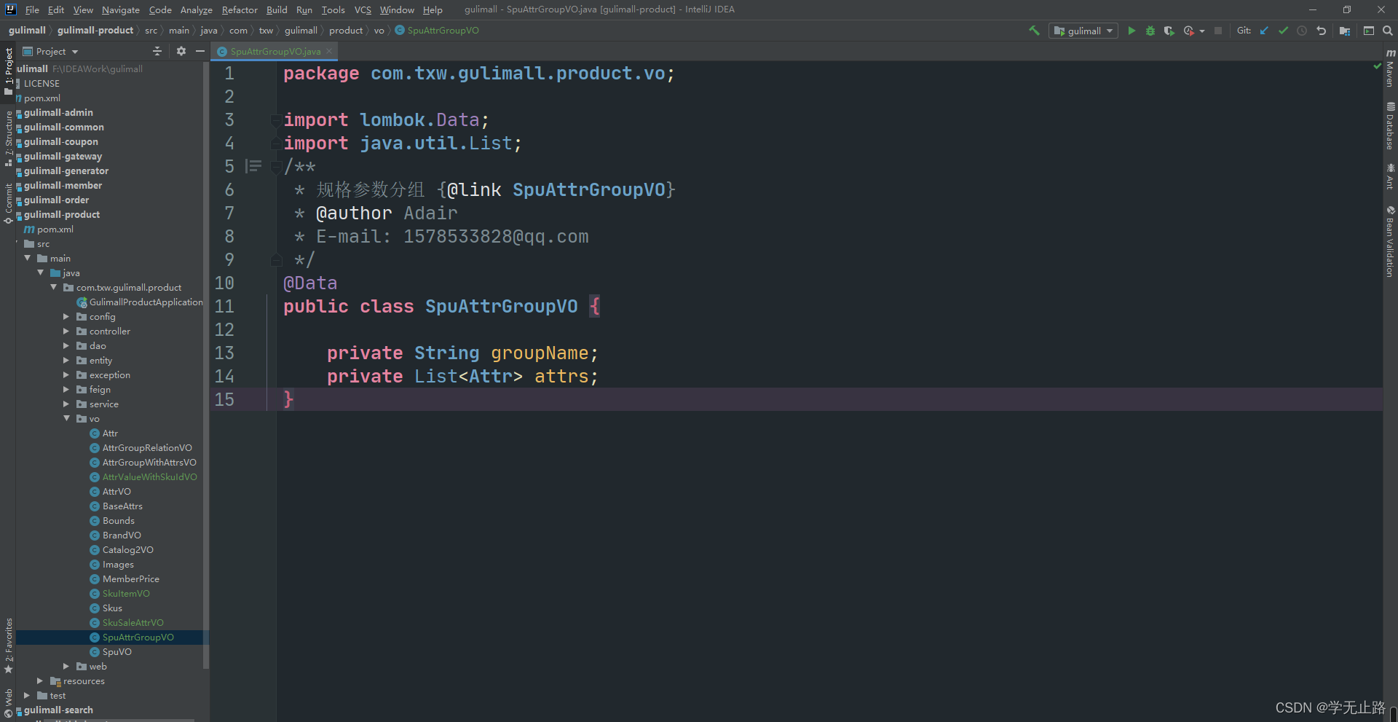Open Project Structure icon
This screenshot has width=1398, height=722.
[1345, 31]
